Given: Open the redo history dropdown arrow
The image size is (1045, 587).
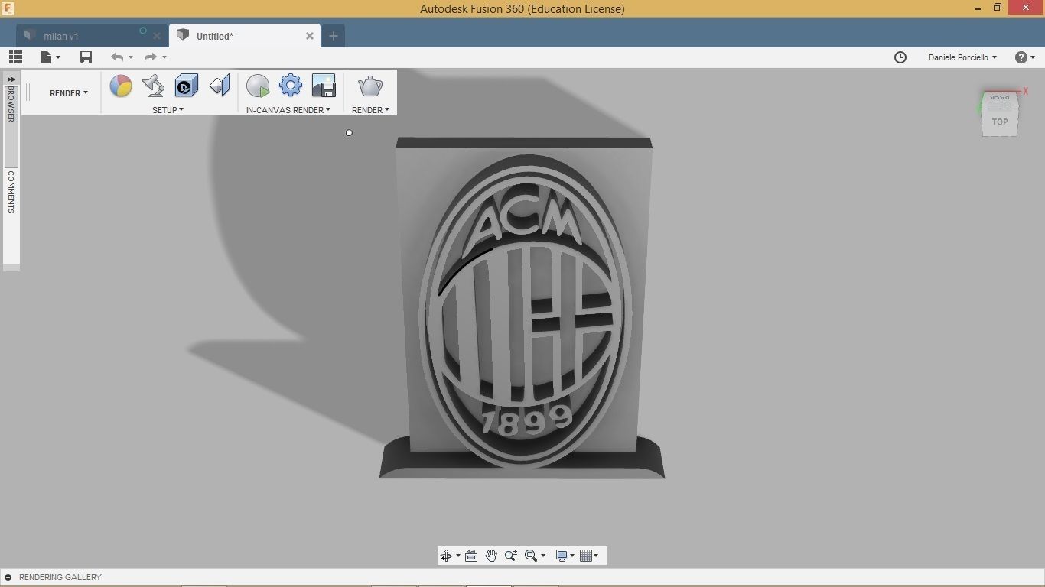Looking at the screenshot, I should coord(164,57).
